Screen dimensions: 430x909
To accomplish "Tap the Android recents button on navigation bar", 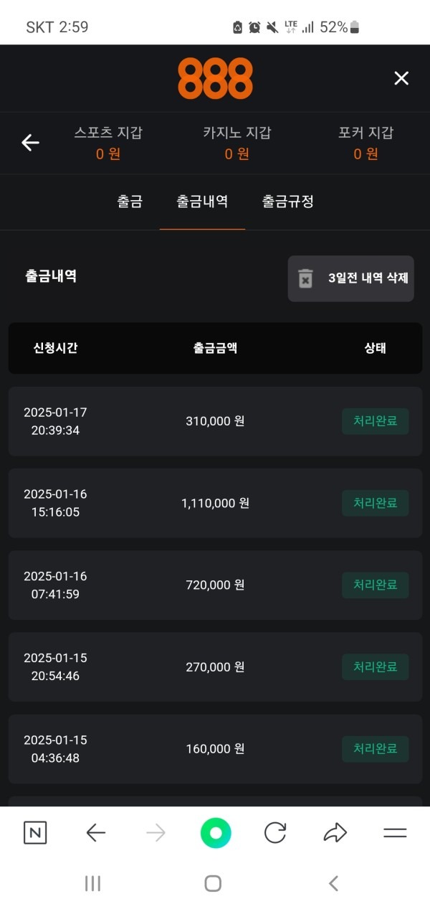I will pos(92,884).
